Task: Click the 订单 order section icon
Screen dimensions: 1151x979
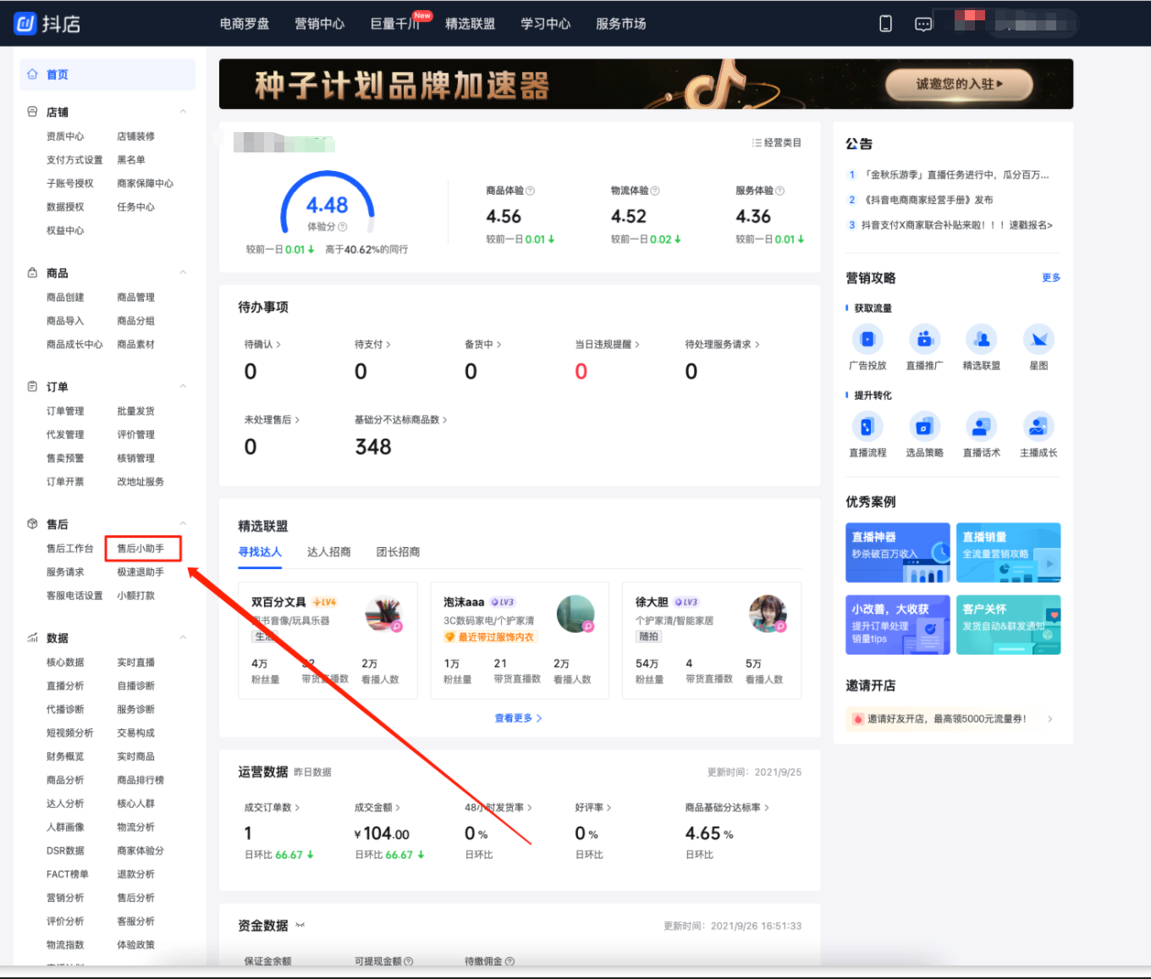Action: (32, 386)
